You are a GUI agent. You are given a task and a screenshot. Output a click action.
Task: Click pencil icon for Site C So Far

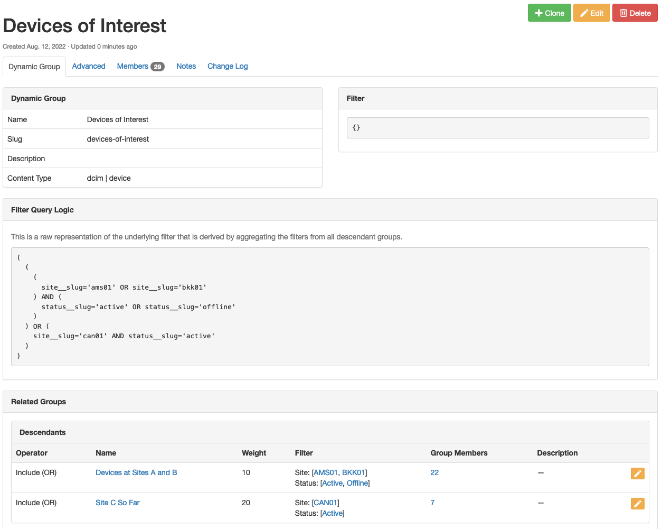pyautogui.click(x=637, y=504)
